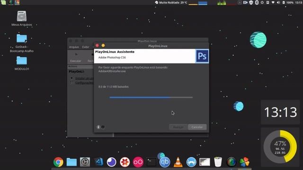Image resolution: width=303 pixels, height=170 pixels.
Task: Click the power icon in the top bar
Action: tap(262, 2)
